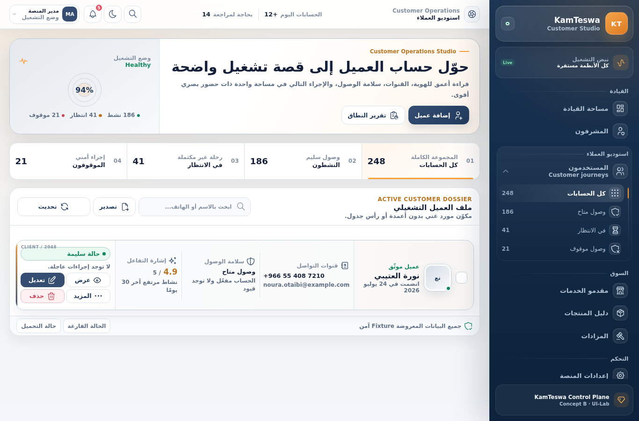Click تقرير النطاق button
The width and height of the screenshot is (639, 421).
click(x=373, y=115)
